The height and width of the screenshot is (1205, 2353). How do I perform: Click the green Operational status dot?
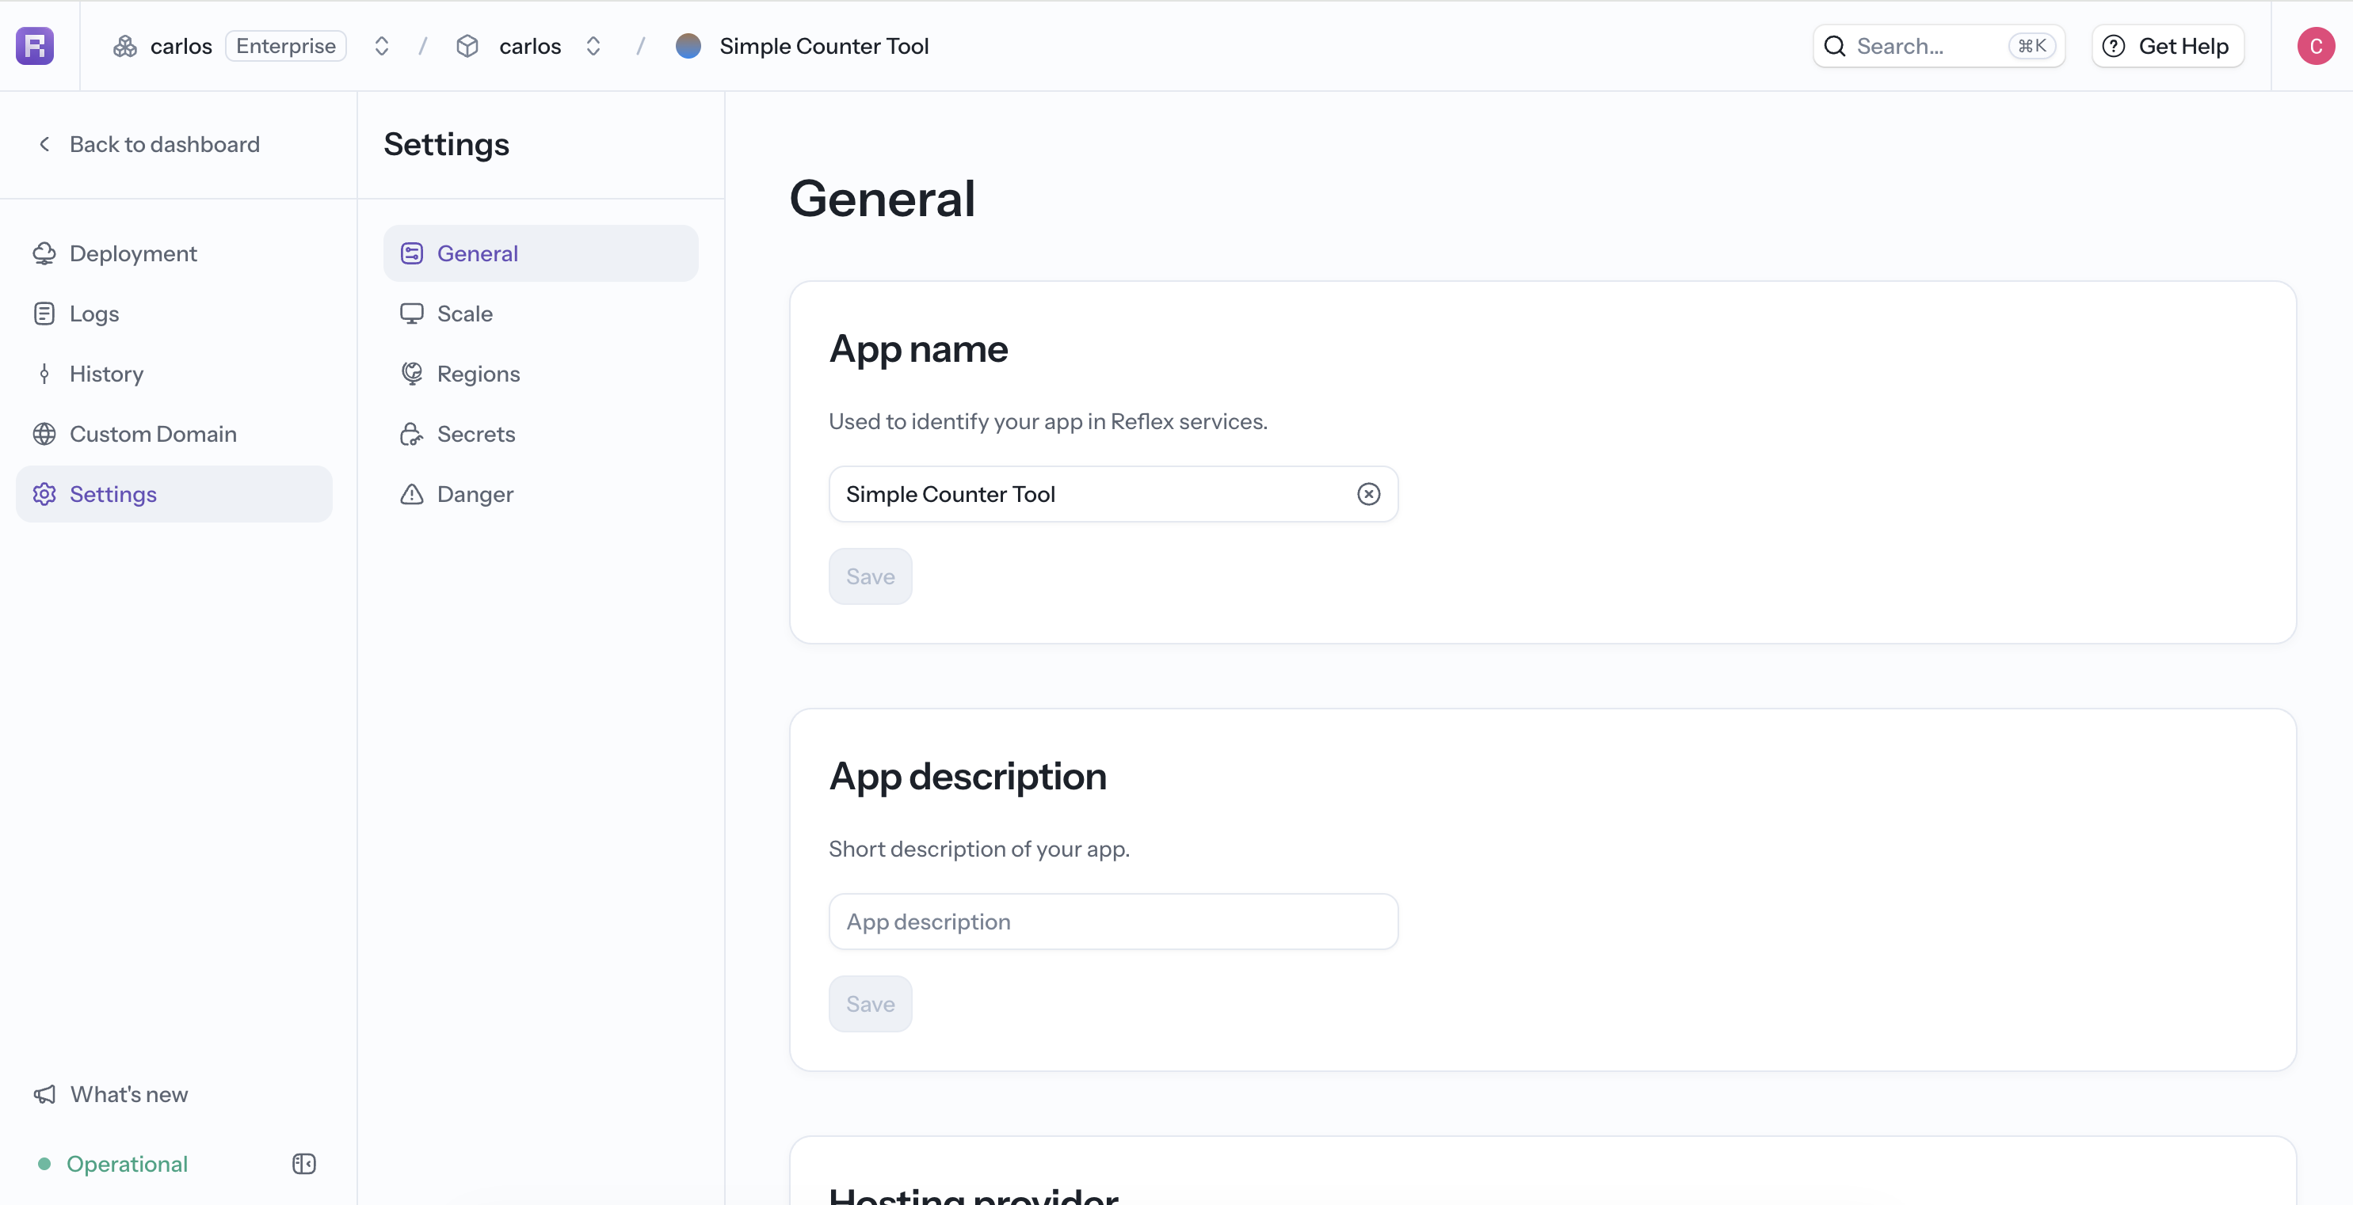(x=44, y=1163)
